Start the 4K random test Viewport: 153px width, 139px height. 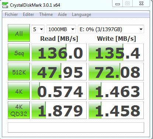[19, 91]
